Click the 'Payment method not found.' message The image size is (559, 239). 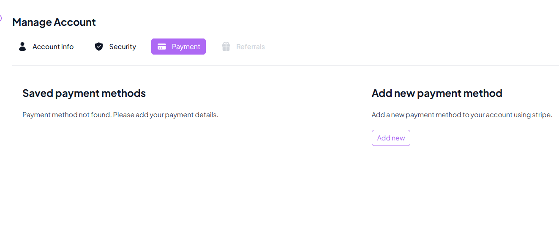(67, 115)
